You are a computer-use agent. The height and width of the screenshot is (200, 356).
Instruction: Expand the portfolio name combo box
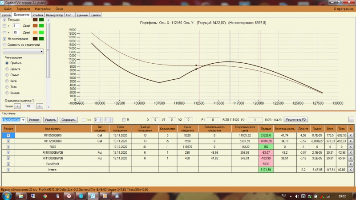[23, 120]
